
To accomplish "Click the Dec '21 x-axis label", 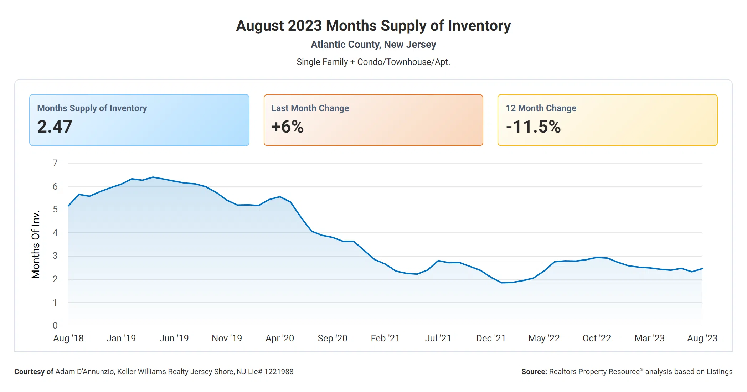I will pos(491,338).
